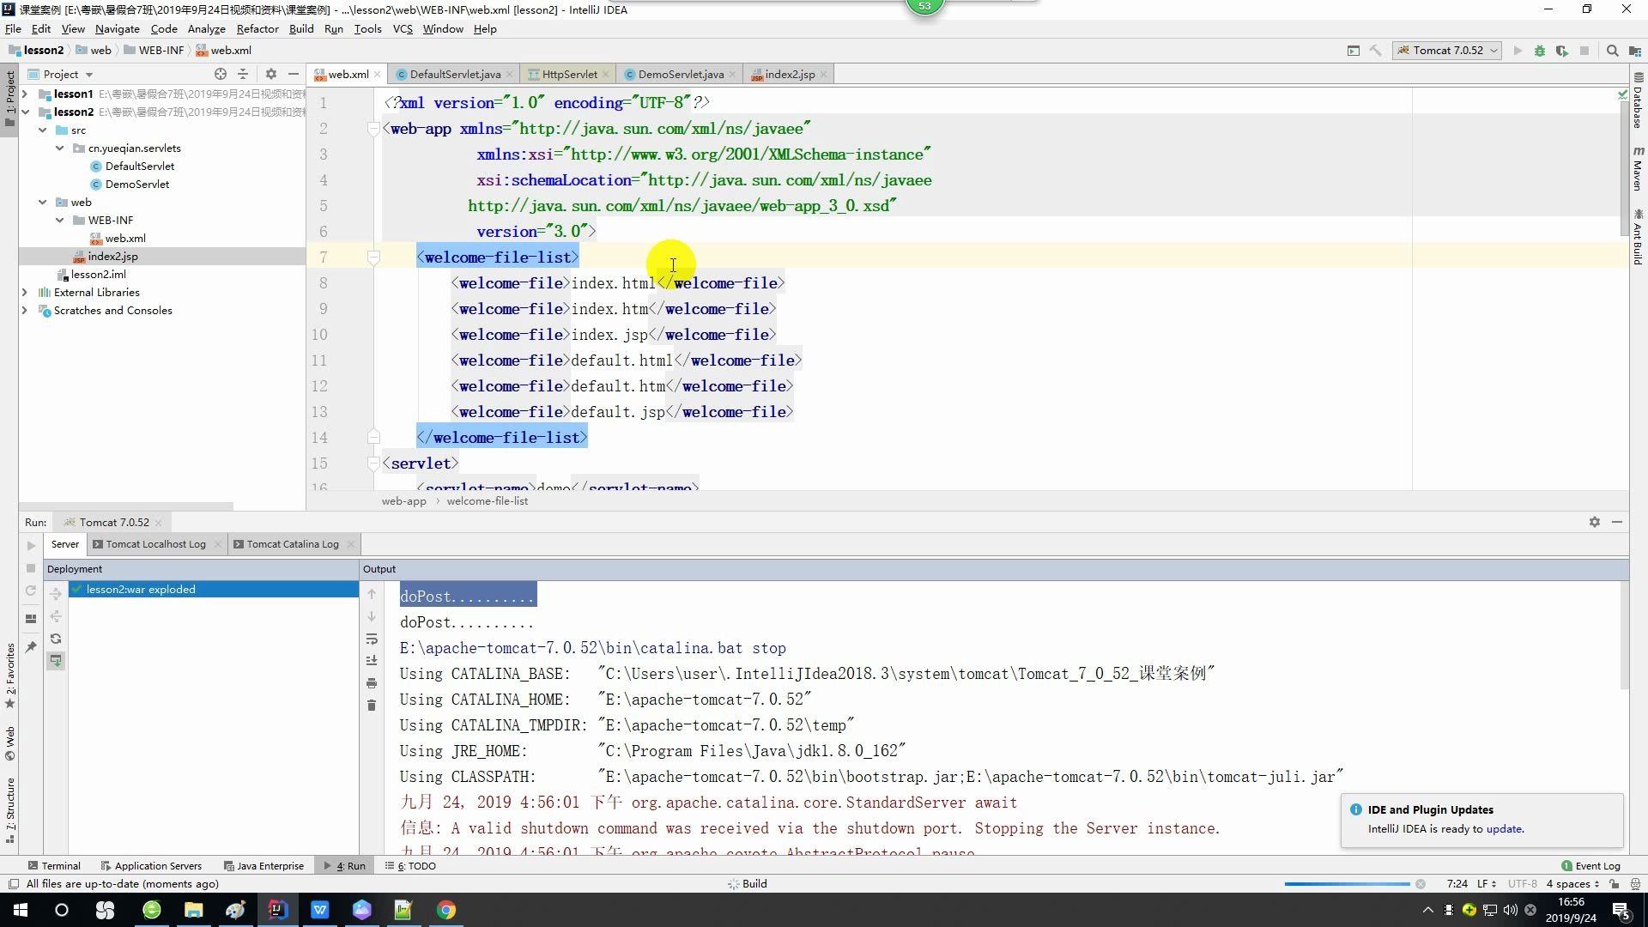This screenshot has height=927, width=1648.
Task: Toggle soft-wrap in Output console
Action: pos(372,639)
